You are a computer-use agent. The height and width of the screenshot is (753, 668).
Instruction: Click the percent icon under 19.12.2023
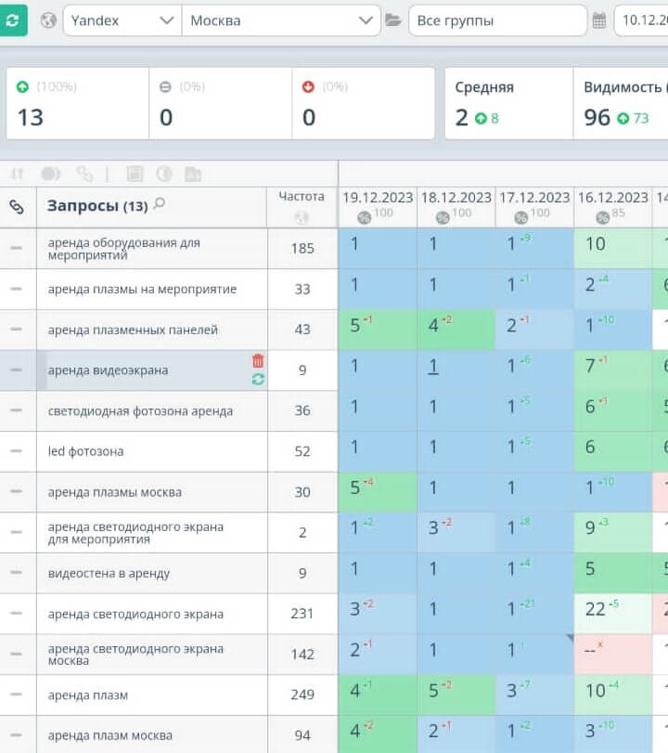coord(364,216)
